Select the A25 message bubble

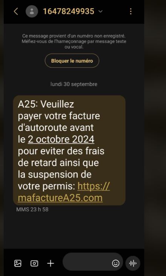point(69,150)
